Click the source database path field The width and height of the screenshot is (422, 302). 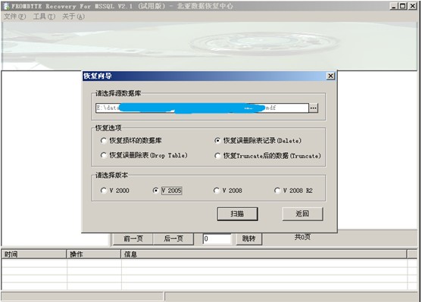[202, 107]
